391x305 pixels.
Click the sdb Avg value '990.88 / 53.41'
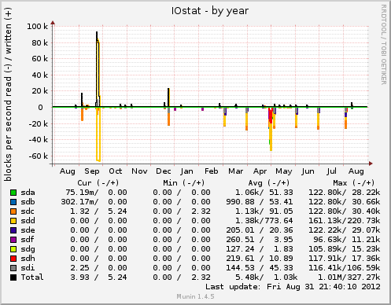pyautogui.click(x=260, y=202)
